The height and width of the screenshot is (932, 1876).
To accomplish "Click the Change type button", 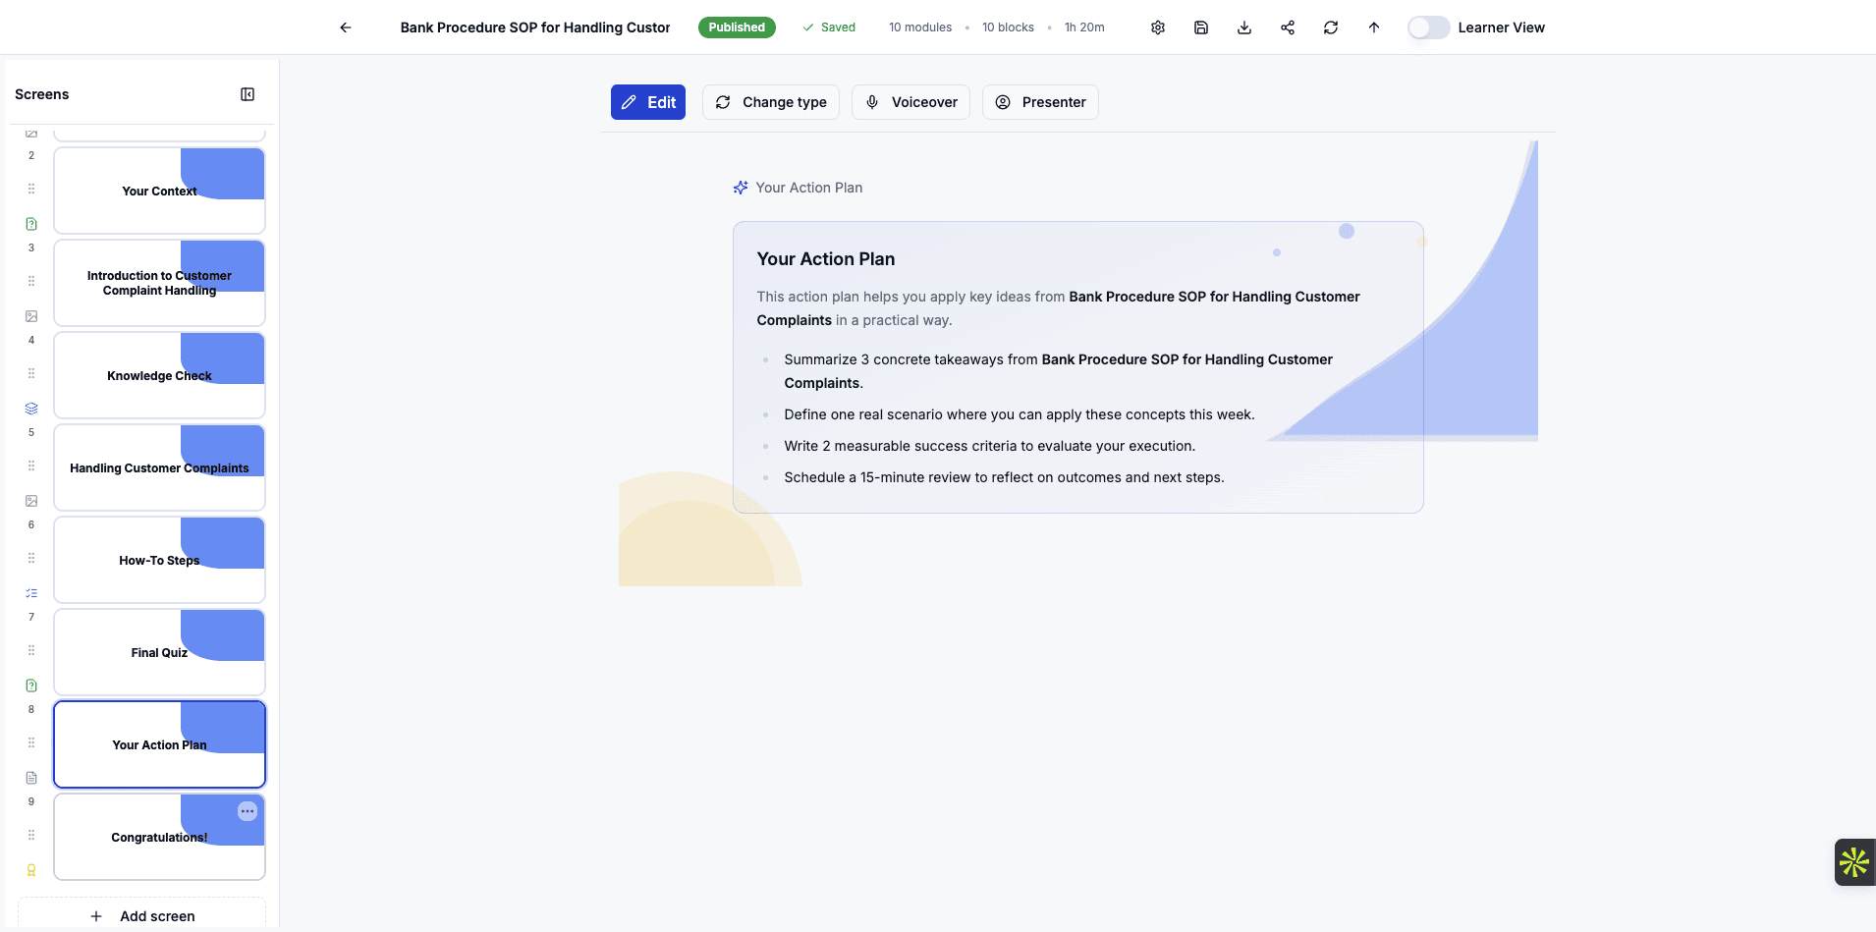I will [x=771, y=102].
